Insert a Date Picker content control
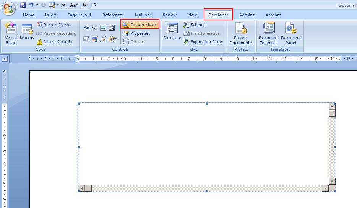 coord(95,39)
